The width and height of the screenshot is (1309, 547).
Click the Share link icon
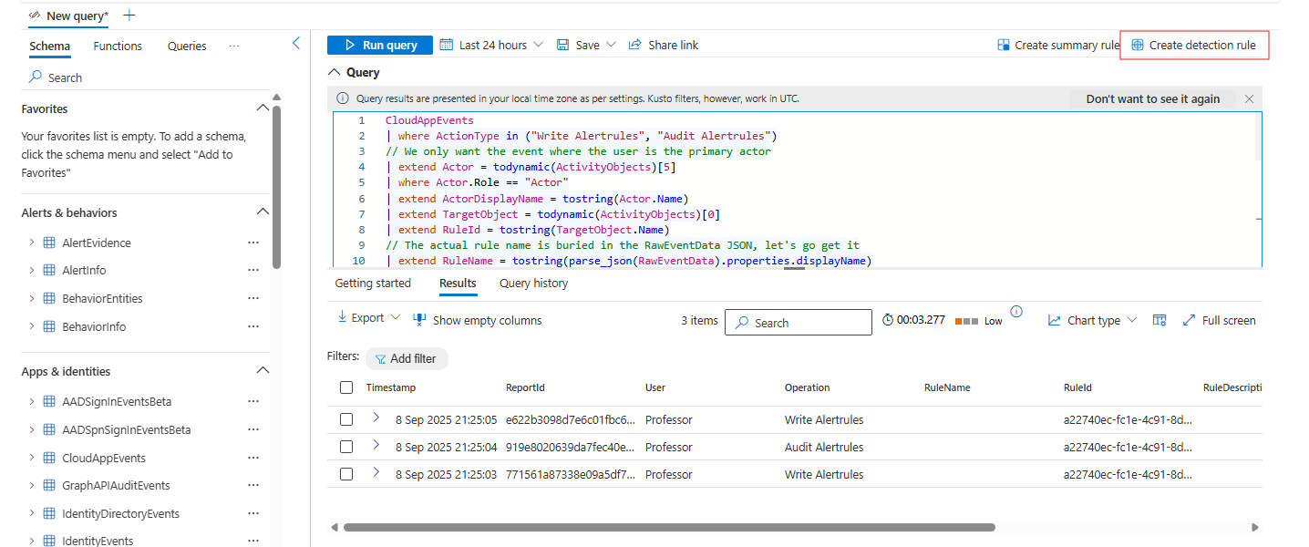point(635,45)
